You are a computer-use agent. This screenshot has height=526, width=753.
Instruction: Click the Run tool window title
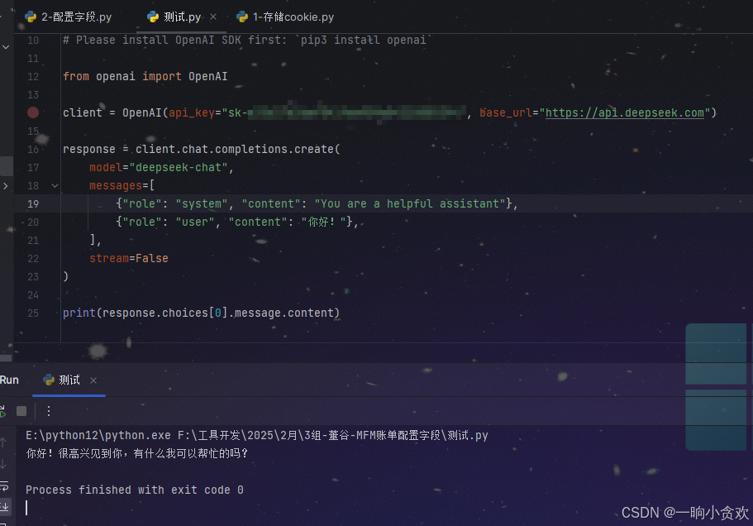pos(9,380)
